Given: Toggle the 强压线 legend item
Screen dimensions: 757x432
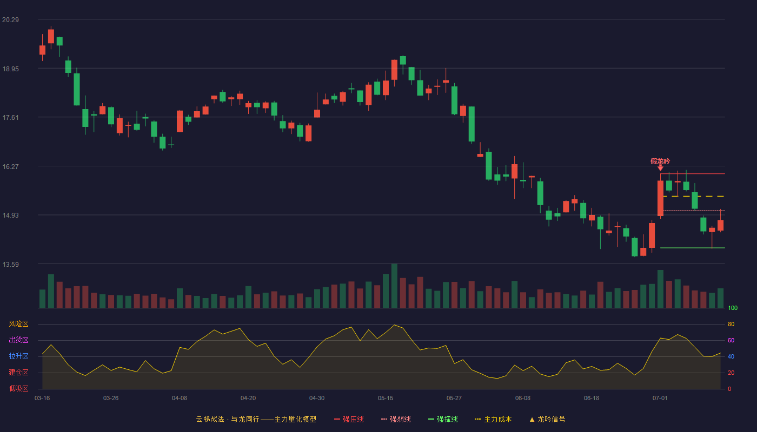Looking at the screenshot, I should pos(349,419).
